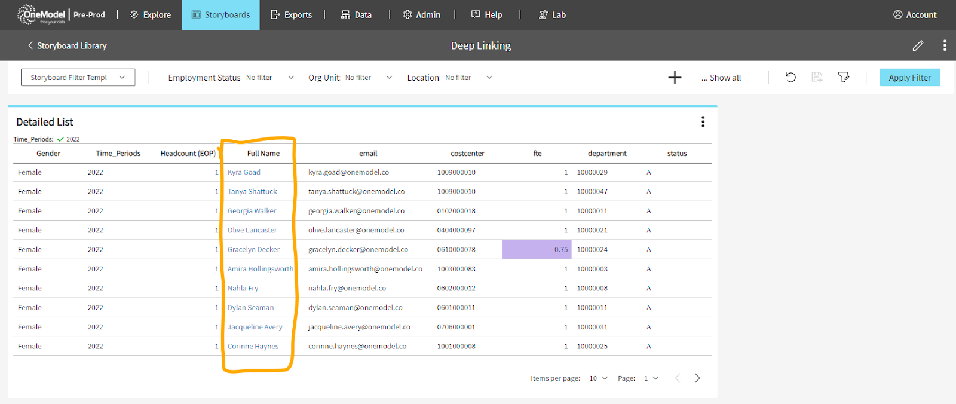956x404 pixels.
Task: Click the pencil edit storyboard icon
Action: point(918,45)
